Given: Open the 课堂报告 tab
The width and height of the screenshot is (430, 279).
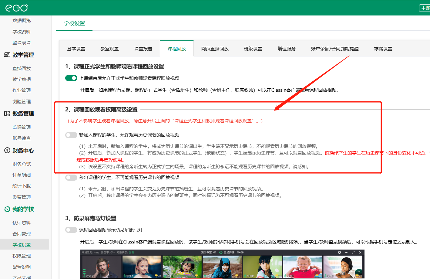Looking at the screenshot, I should click(143, 49).
